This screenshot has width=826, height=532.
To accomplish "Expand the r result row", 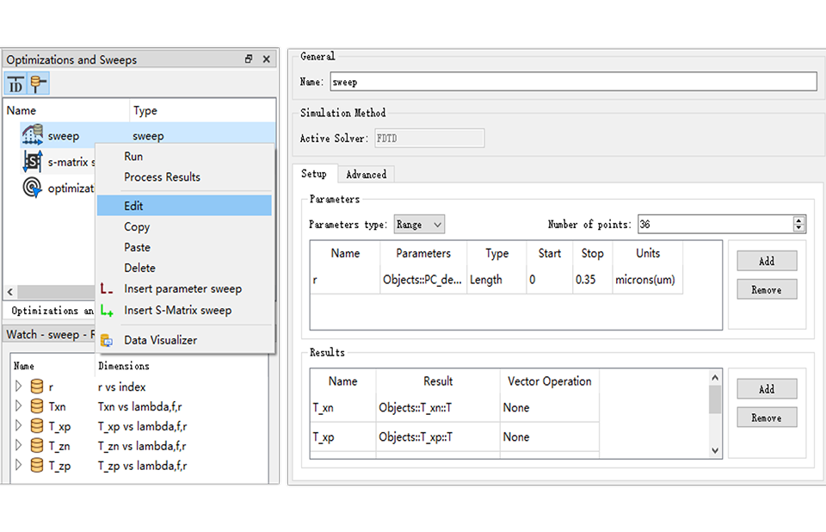I will click(x=18, y=387).
